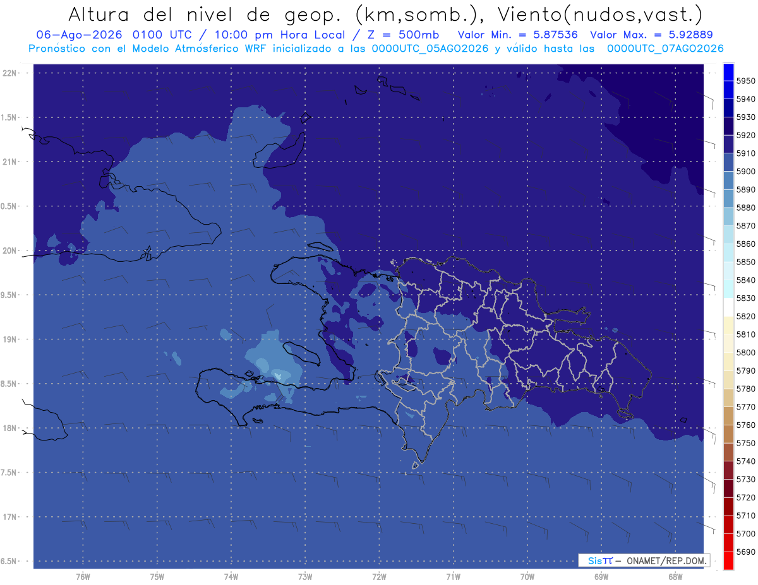Click the pale swatch between 5840 and 5850
This screenshot has width=758, height=585.
coord(728,271)
